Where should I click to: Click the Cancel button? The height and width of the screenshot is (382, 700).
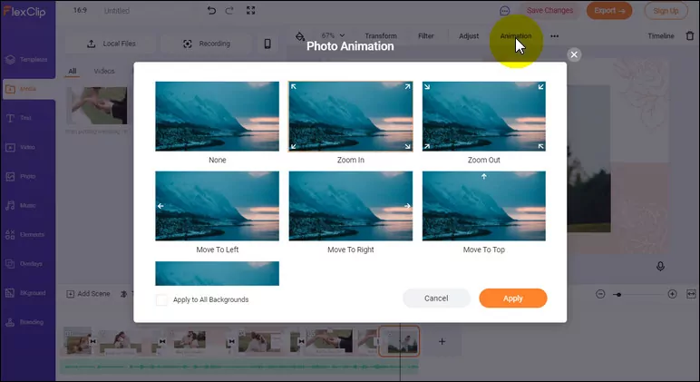coord(436,298)
